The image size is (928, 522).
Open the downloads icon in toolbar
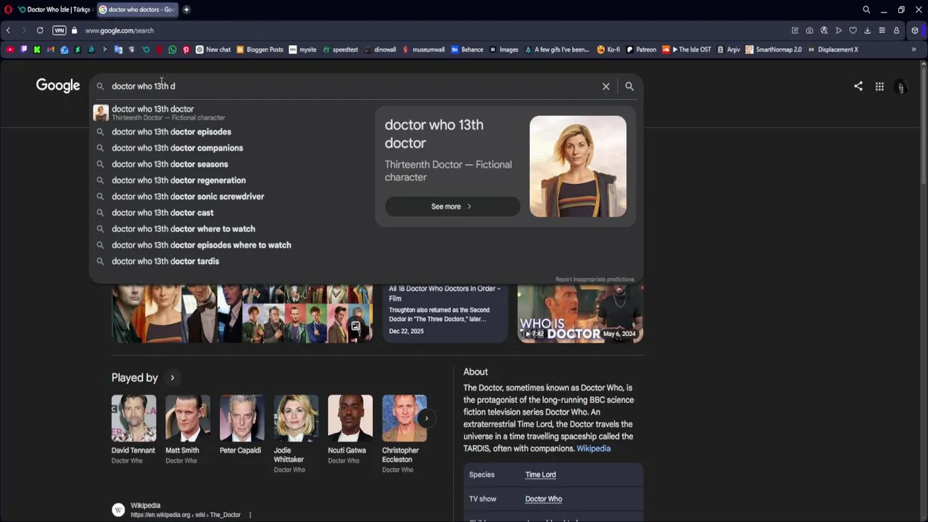[867, 30]
